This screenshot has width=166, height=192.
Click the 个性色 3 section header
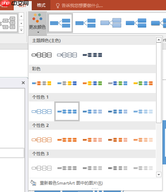click(x=92, y=154)
